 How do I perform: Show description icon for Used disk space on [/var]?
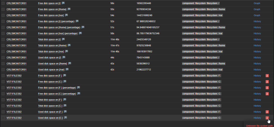coord(67,69)
